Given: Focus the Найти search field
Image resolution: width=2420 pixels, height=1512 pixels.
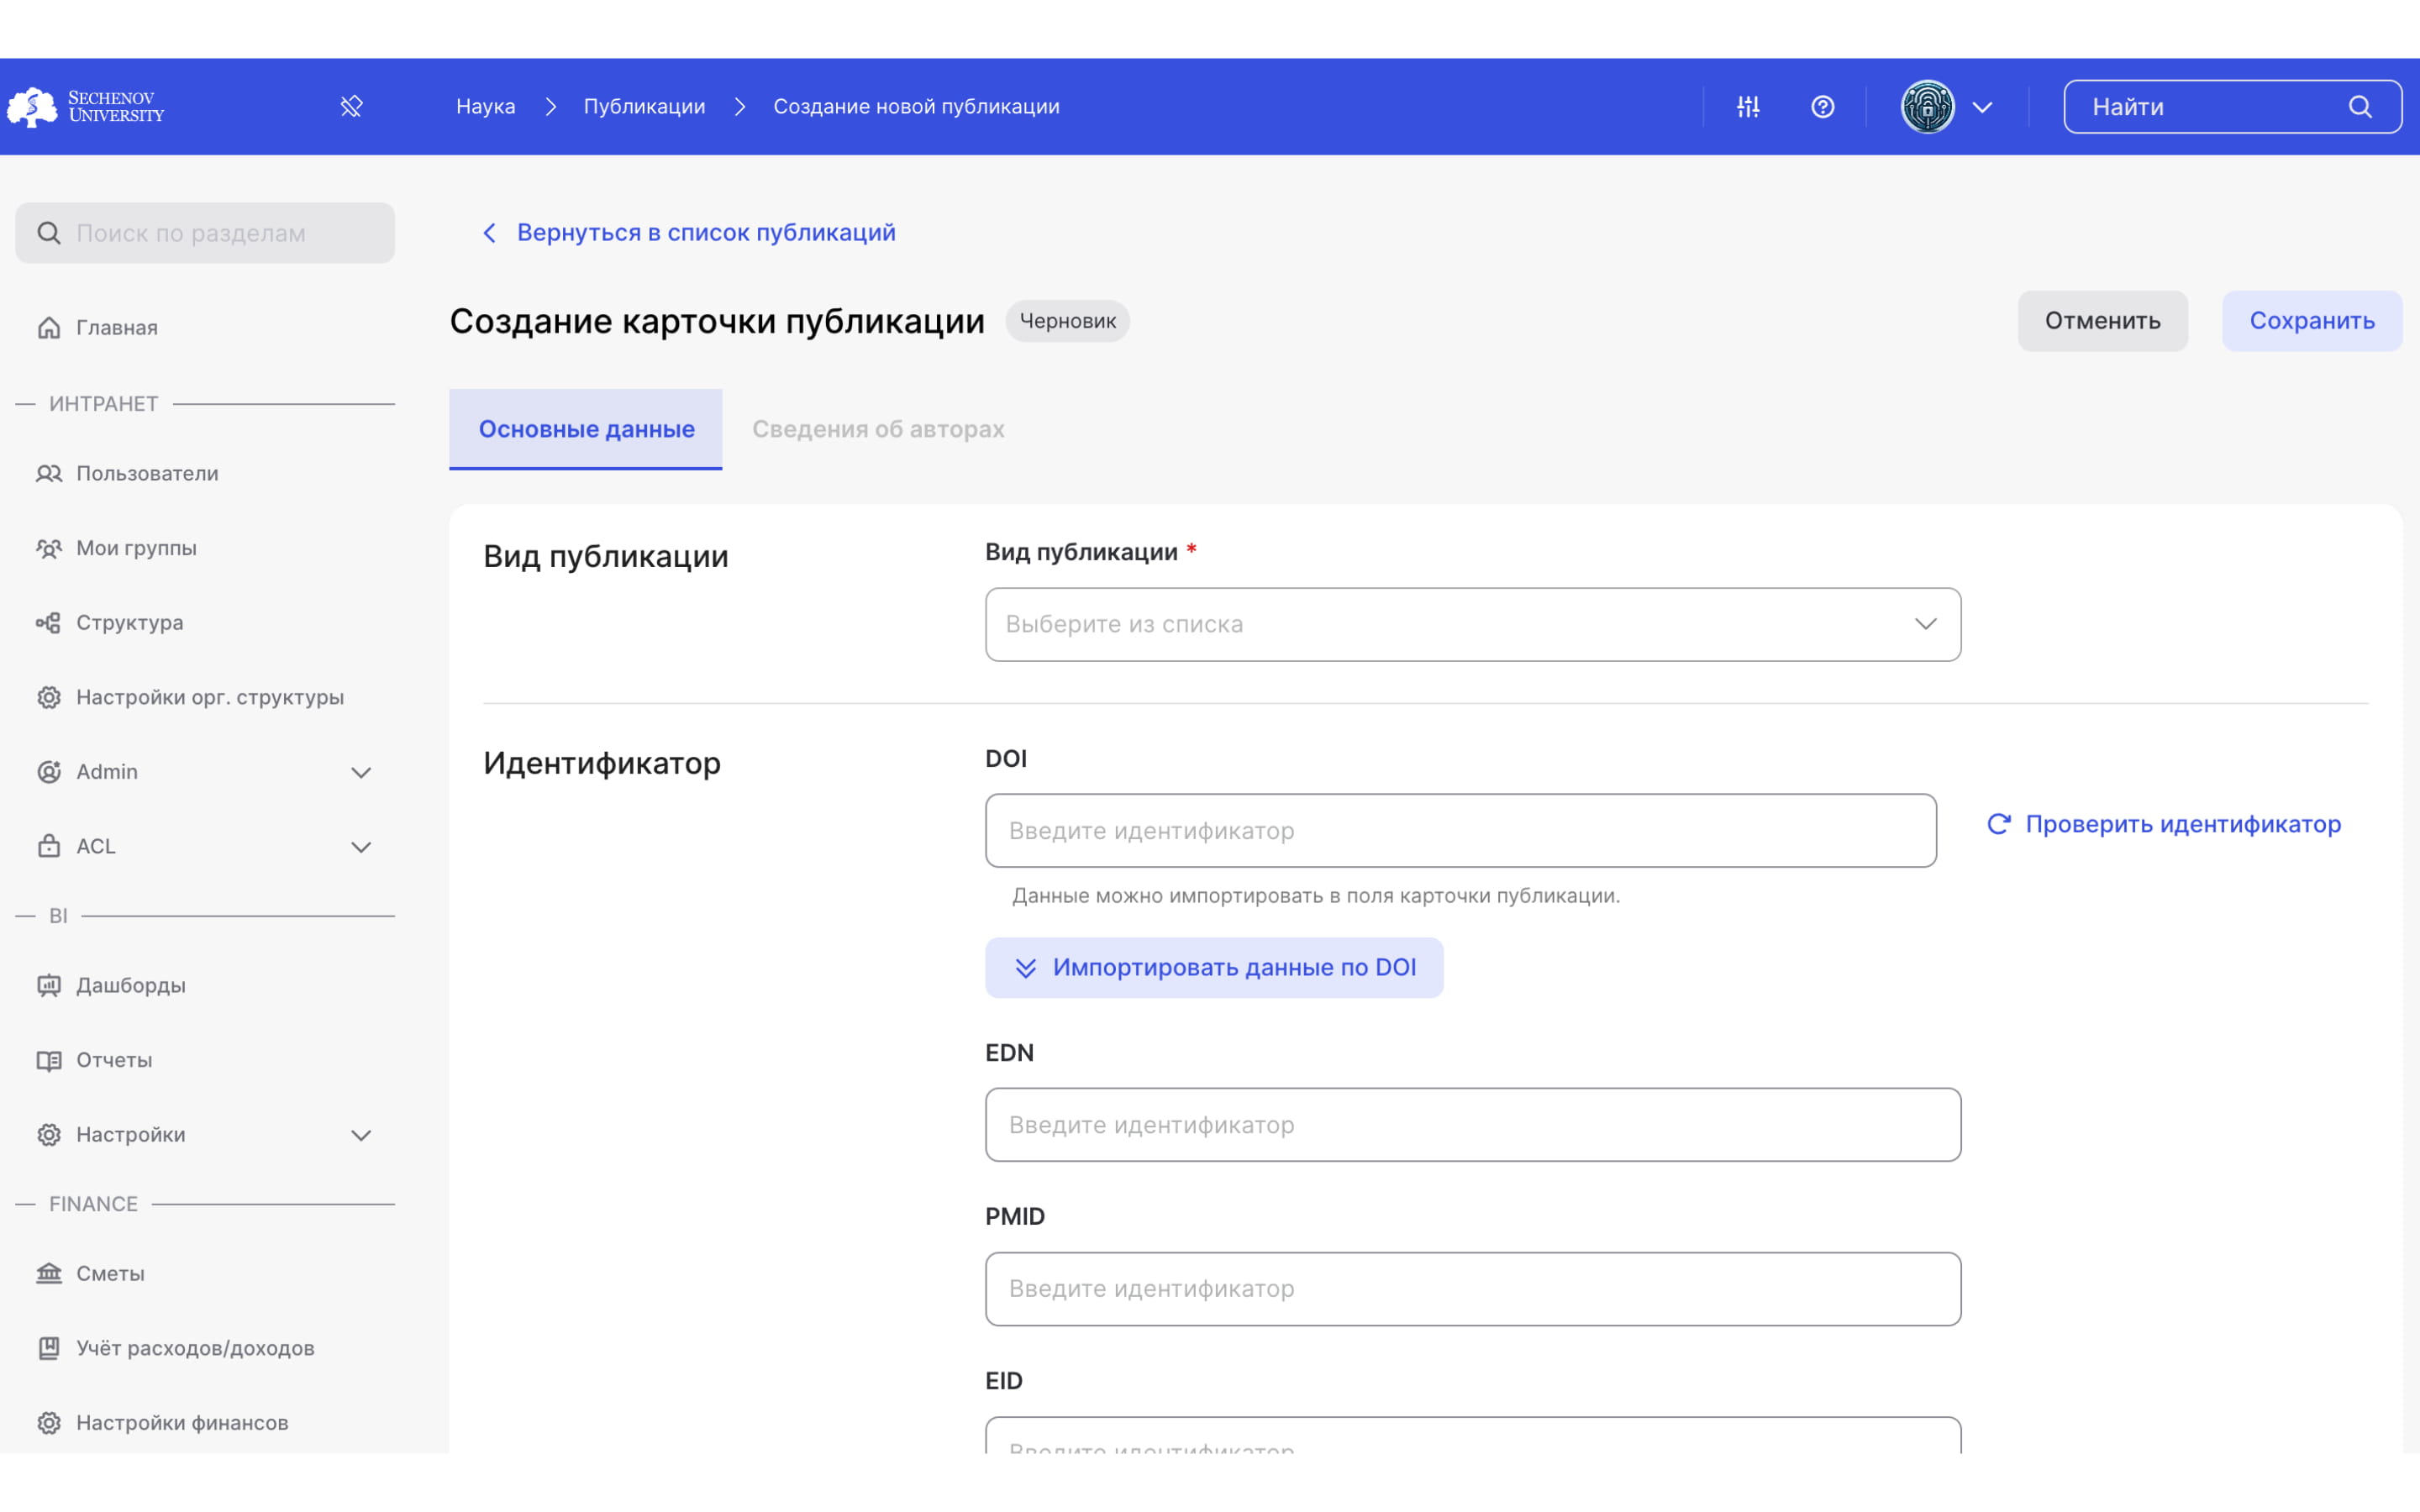Looking at the screenshot, I should click(2232, 107).
